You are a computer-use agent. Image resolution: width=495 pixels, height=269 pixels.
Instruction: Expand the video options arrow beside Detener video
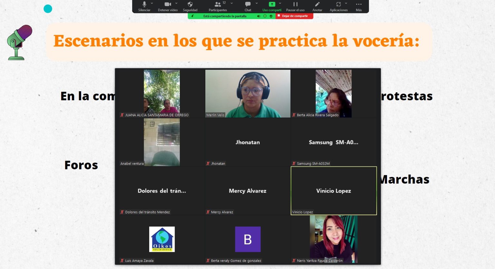(176, 3)
